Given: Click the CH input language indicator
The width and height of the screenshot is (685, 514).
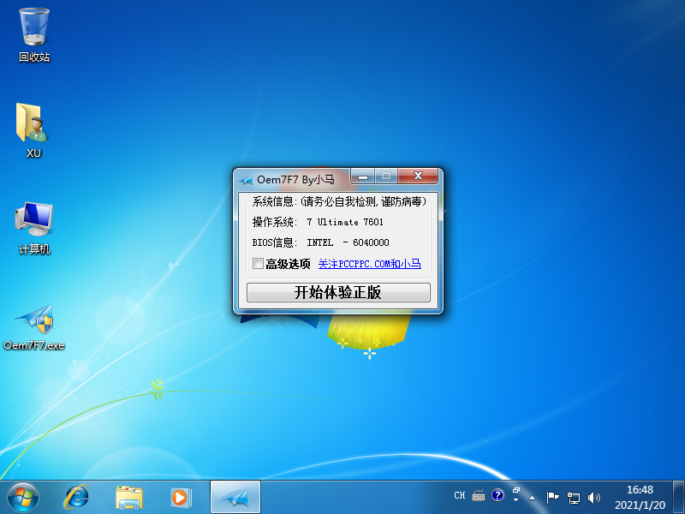Looking at the screenshot, I should point(460,495).
